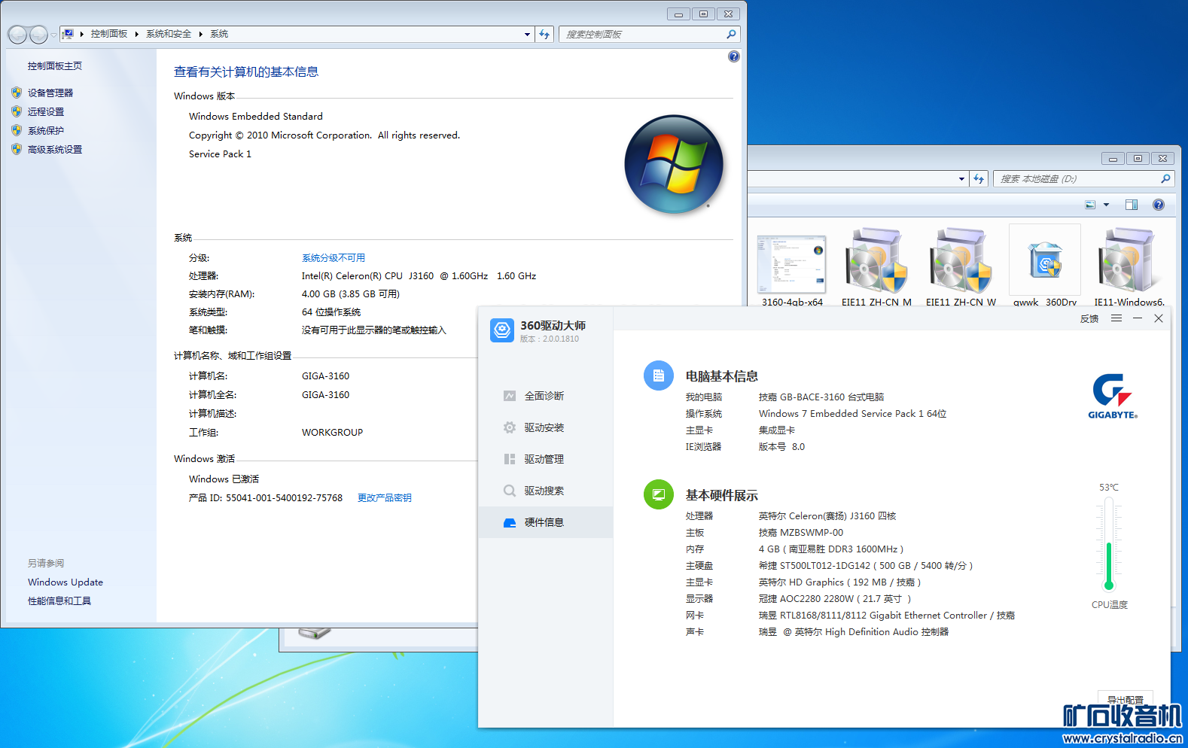This screenshot has width=1188, height=748.
Task: Click the 导出配置 export config button
Action: pyautogui.click(x=1125, y=699)
